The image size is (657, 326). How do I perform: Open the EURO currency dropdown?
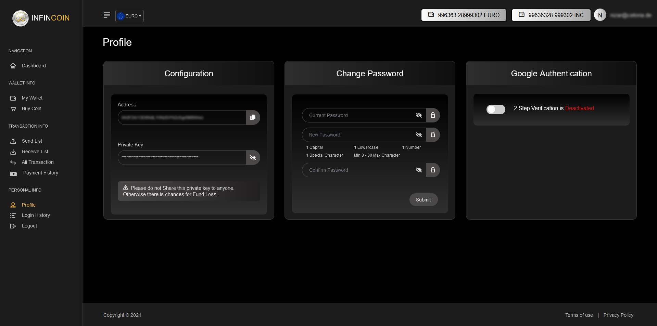point(129,16)
